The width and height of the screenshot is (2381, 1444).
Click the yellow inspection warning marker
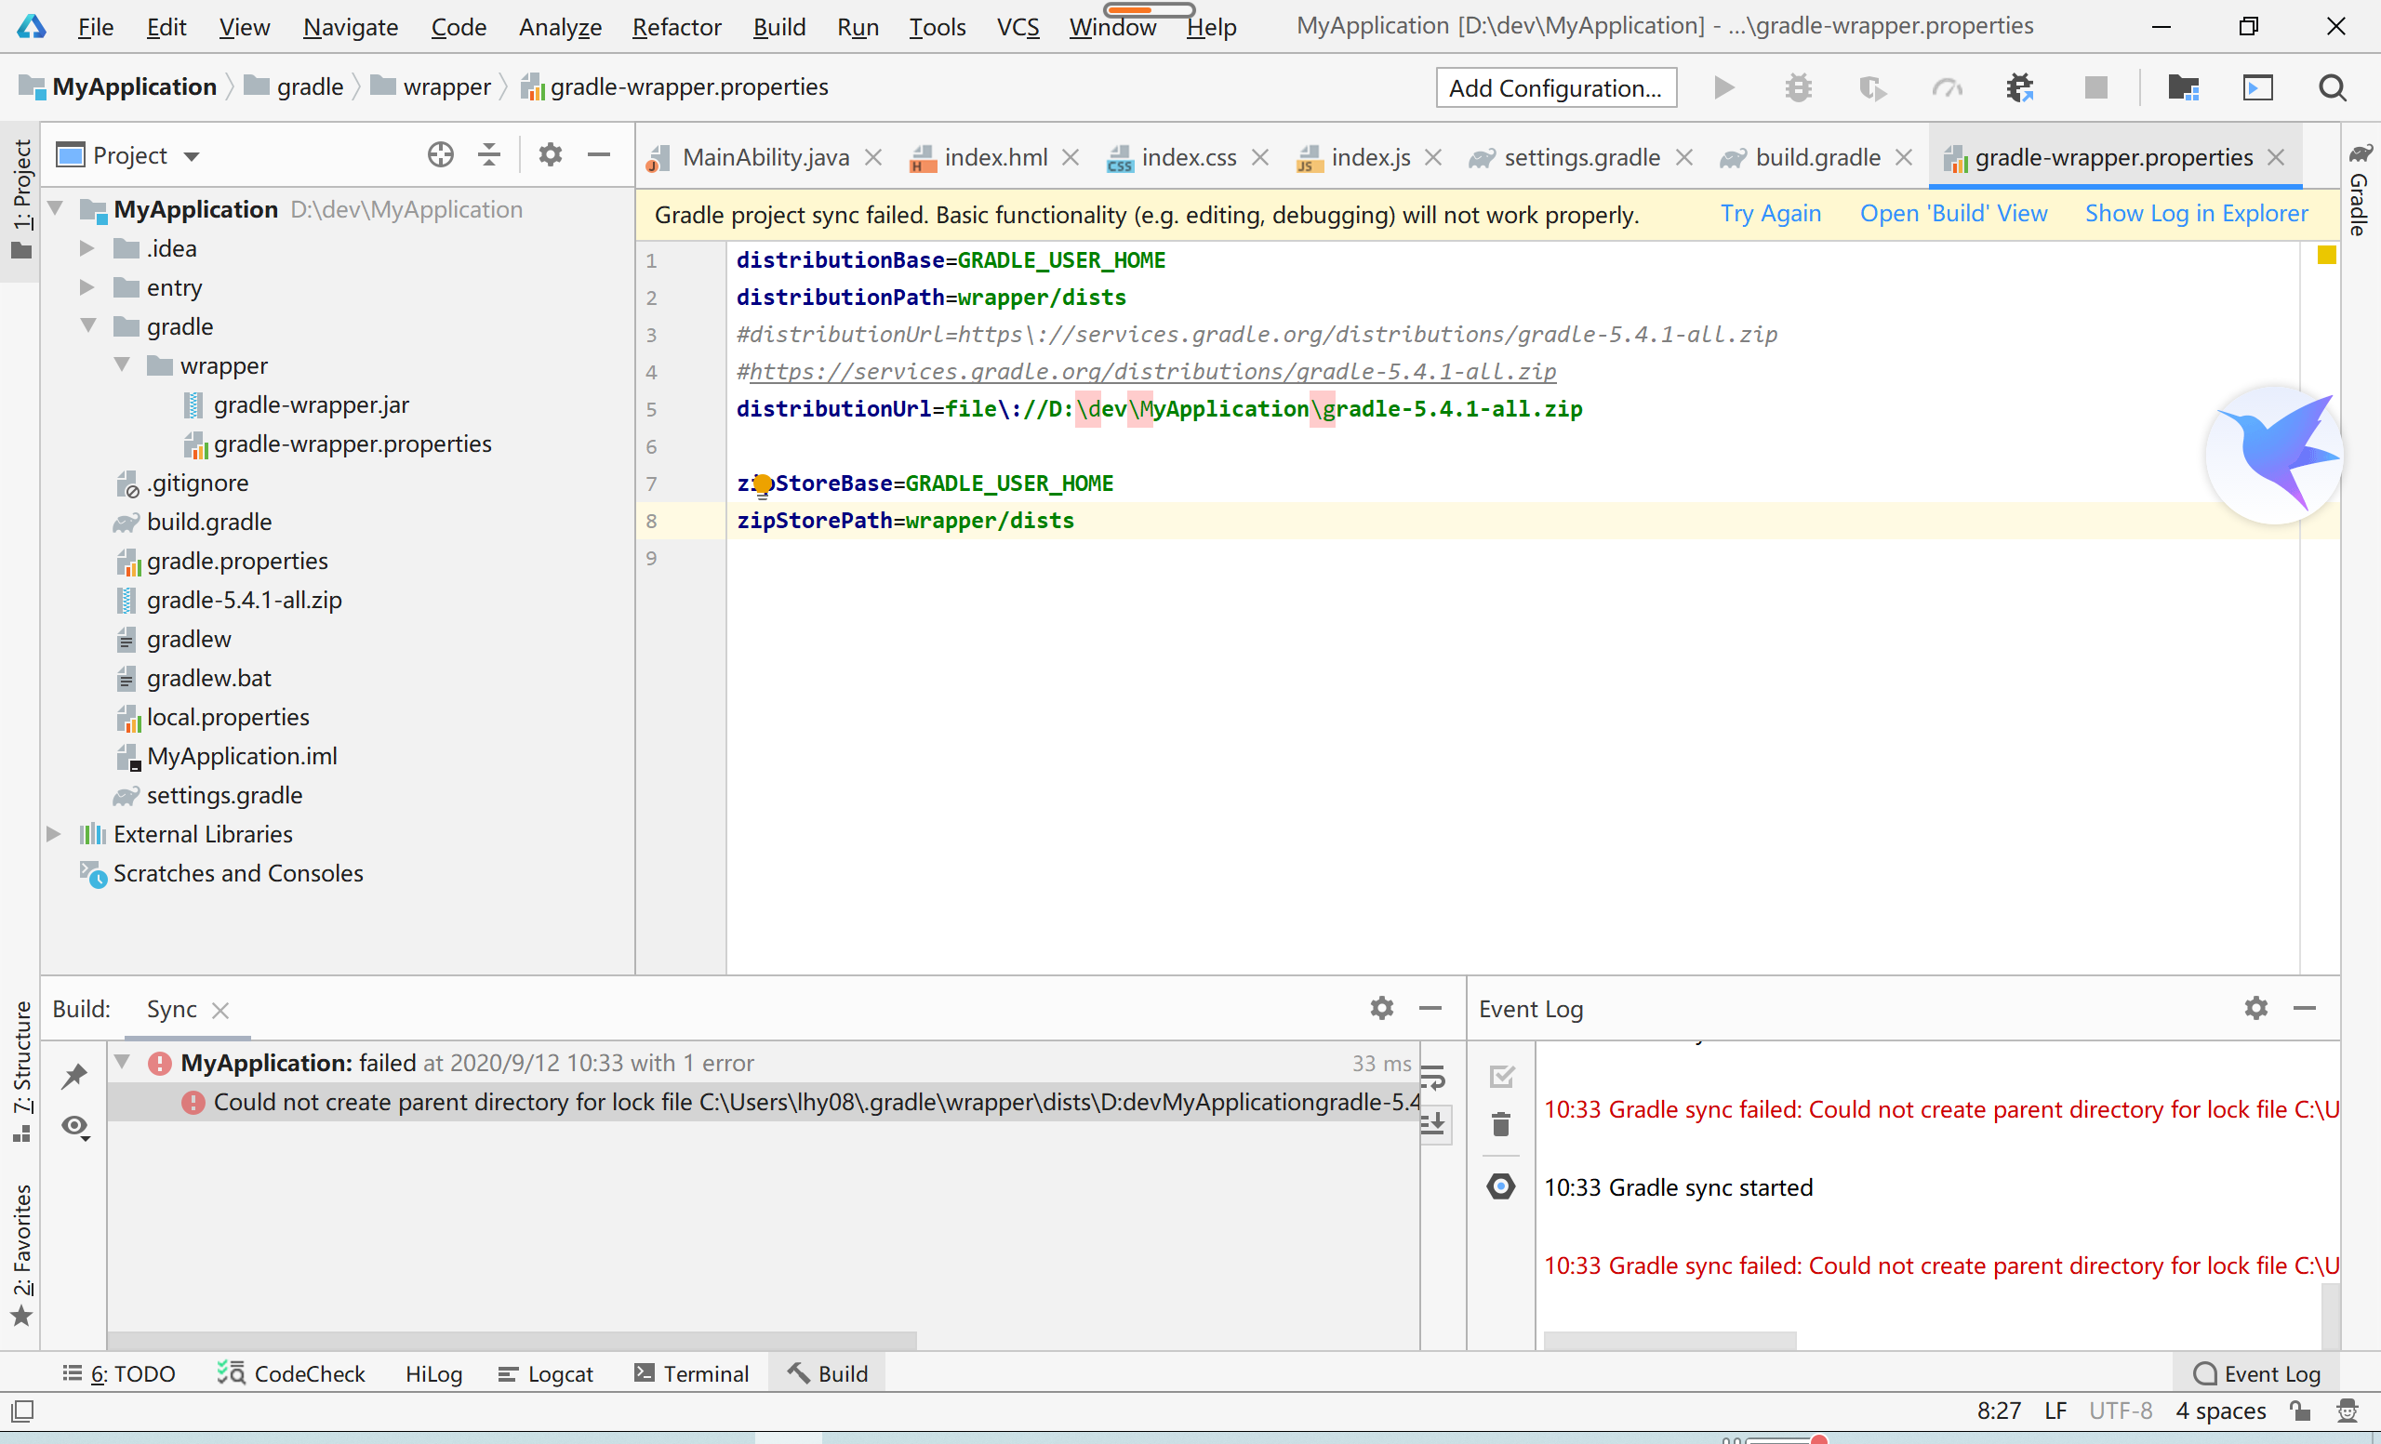pos(2327,255)
